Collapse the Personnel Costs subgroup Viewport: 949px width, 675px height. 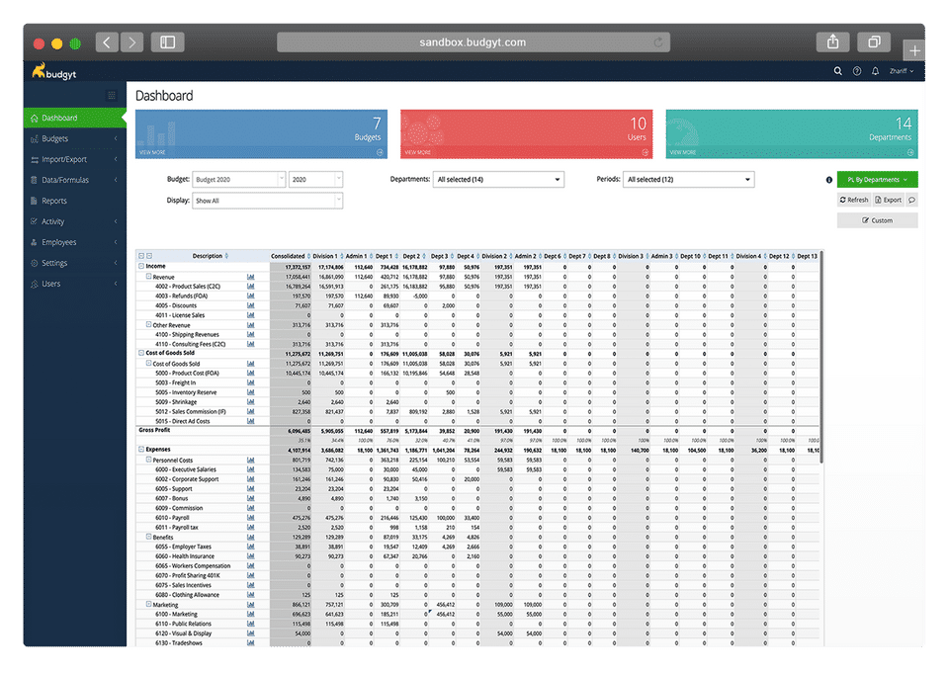[148, 460]
